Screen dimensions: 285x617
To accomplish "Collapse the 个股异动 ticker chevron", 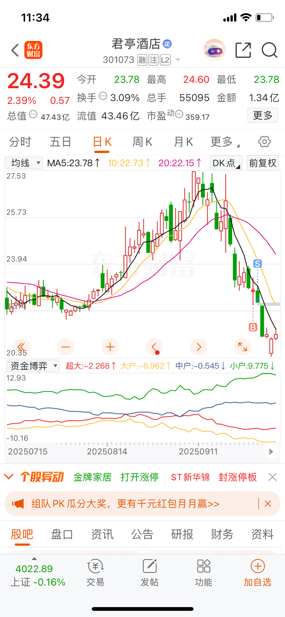I will pyautogui.click(x=9, y=476).
